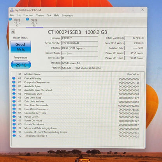Click the Standard field NVM Express 1.3
Screen dimensions: 162x162
103,63
